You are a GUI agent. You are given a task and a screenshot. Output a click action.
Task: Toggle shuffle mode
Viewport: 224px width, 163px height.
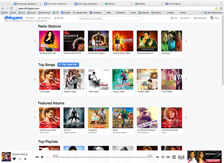coord(168,157)
